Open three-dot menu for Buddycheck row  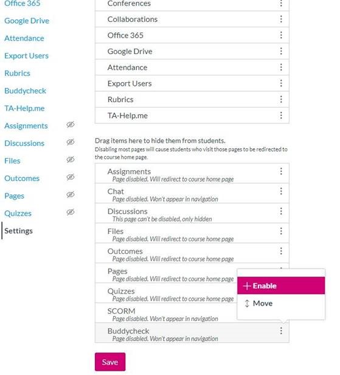pyautogui.click(x=281, y=331)
